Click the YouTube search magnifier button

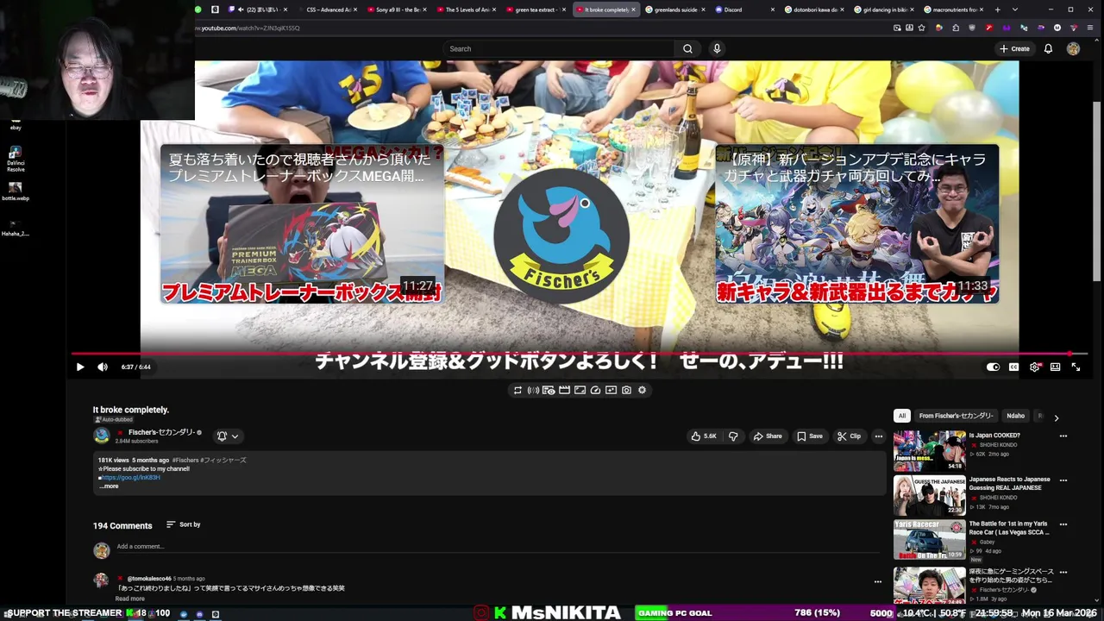[687, 49]
